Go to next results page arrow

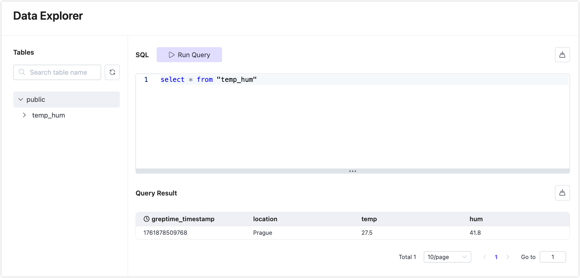(508, 257)
